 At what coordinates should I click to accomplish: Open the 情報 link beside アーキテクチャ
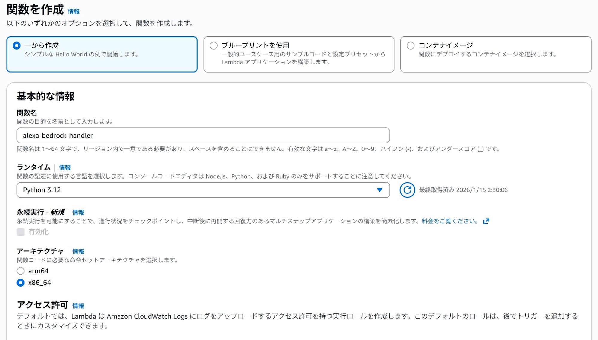click(78, 252)
